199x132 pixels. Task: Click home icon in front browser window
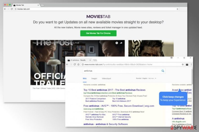tap(79, 64)
